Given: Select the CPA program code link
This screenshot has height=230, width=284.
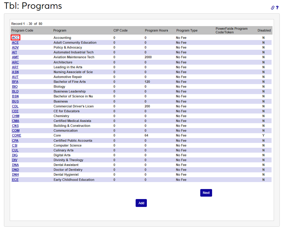Looking at the screenshot, I should coord(15,140).
